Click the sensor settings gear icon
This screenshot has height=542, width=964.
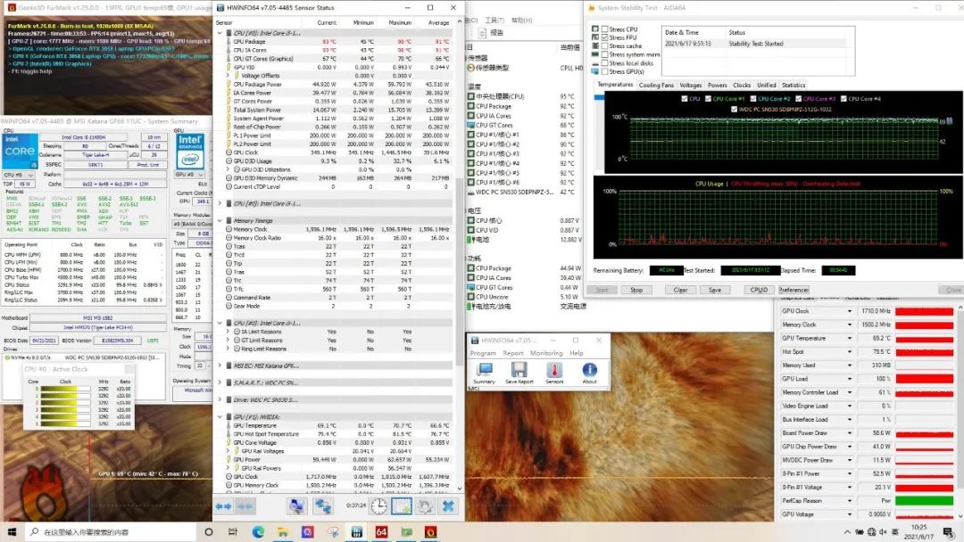425,505
